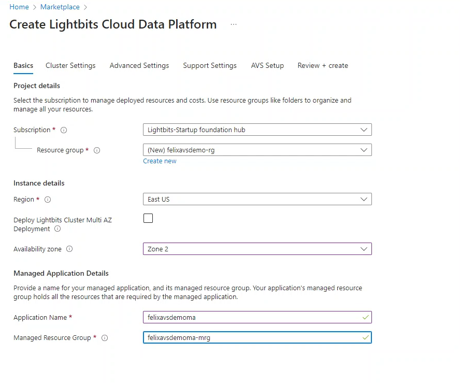The height and width of the screenshot is (383, 460).
Task: Click the Create new resource group link
Action: coord(160,161)
